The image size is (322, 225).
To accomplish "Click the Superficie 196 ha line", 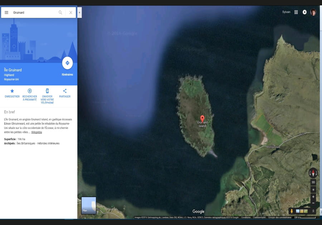I will pos(15,139).
